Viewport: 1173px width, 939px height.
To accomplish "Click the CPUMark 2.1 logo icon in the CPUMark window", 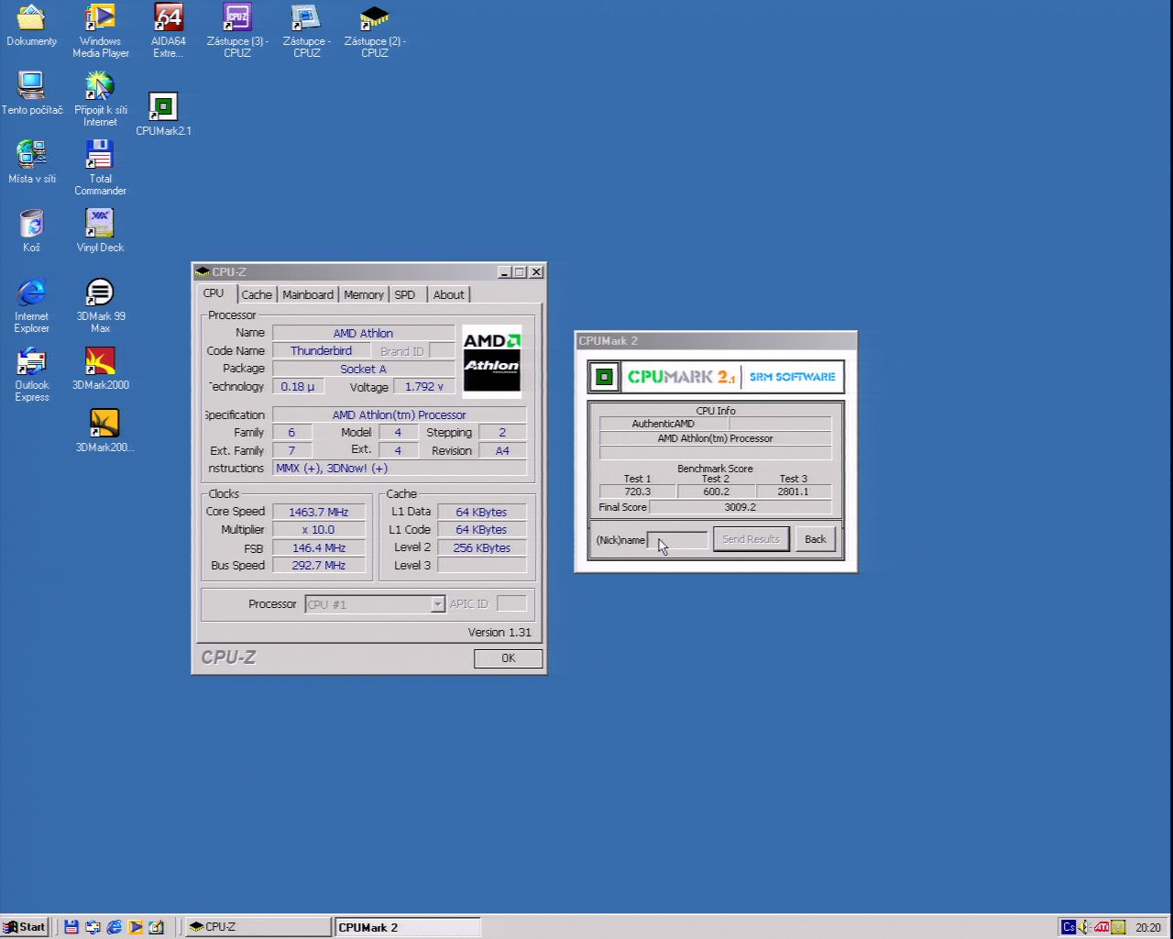I will click(x=604, y=377).
